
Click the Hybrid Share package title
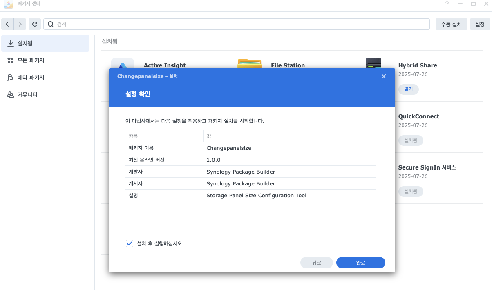coord(418,65)
